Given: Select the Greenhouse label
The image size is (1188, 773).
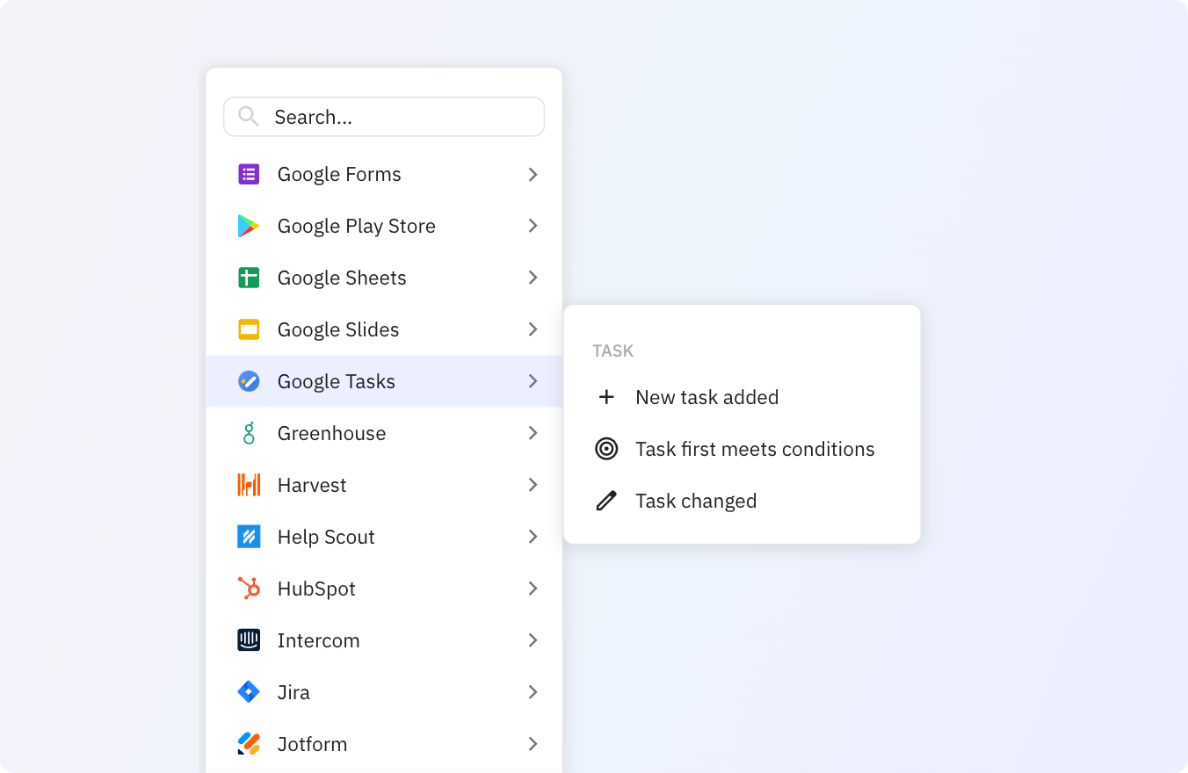Looking at the screenshot, I should tap(331, 433).
